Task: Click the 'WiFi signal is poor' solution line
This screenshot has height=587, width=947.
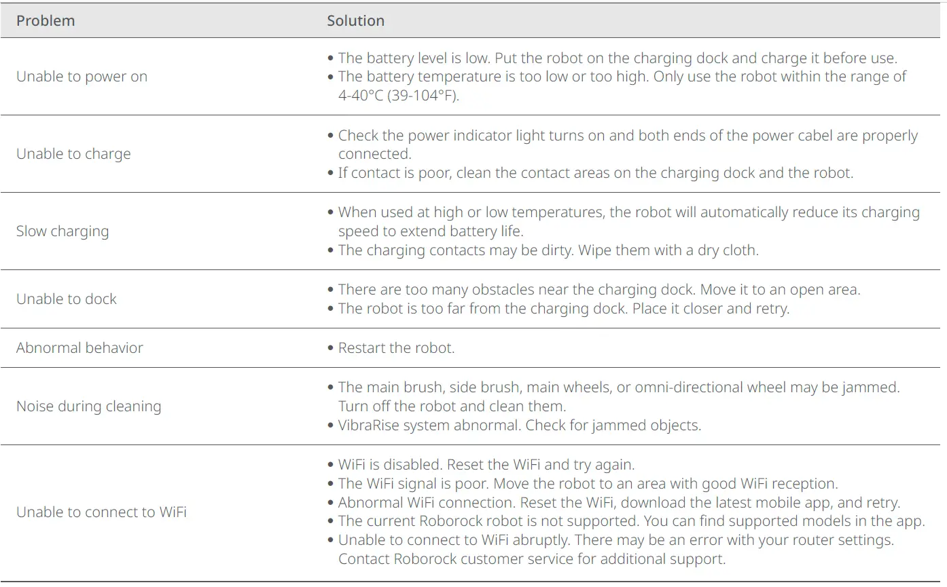Action: point(588,484)
